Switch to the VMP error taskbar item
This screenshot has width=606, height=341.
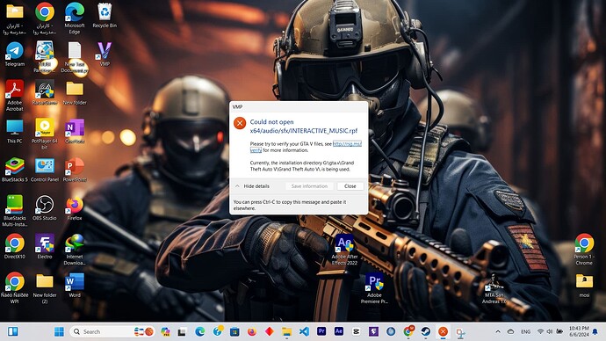tap(443, 331)
